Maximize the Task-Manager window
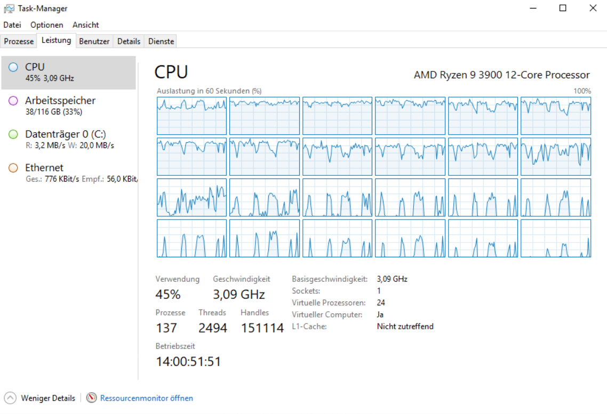The width and height of the screenshot is (607, 414). coord(563,8)
